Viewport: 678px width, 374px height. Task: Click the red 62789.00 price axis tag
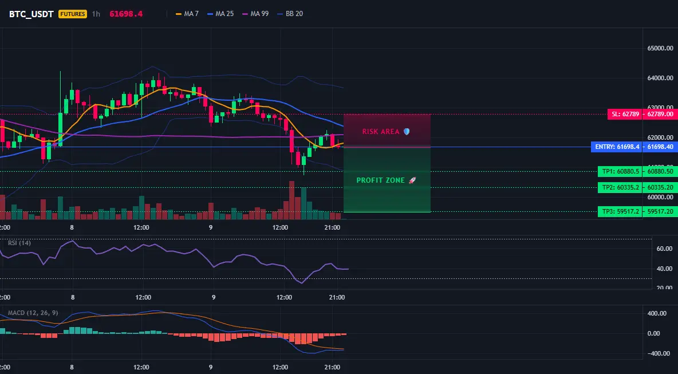[x=660, y=114]
